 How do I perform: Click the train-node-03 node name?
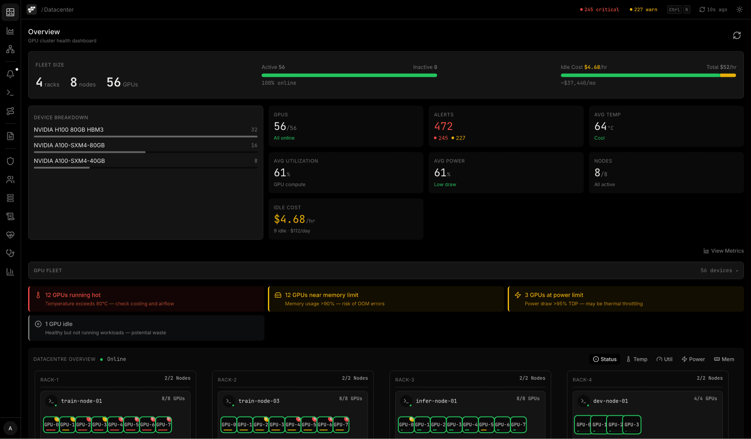[x=259, y=401]
